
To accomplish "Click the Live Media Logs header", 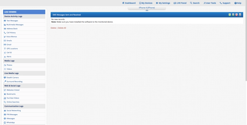I will 24,73.
